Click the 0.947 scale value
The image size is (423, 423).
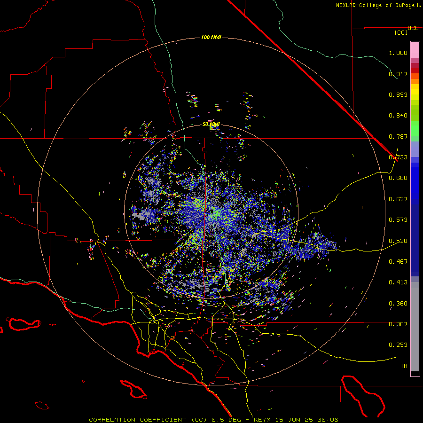pyautogui.click(x=398, y=74)
